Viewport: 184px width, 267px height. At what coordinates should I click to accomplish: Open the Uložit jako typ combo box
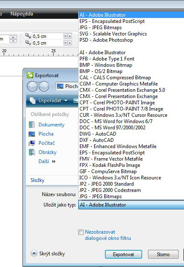click(131, 205)
